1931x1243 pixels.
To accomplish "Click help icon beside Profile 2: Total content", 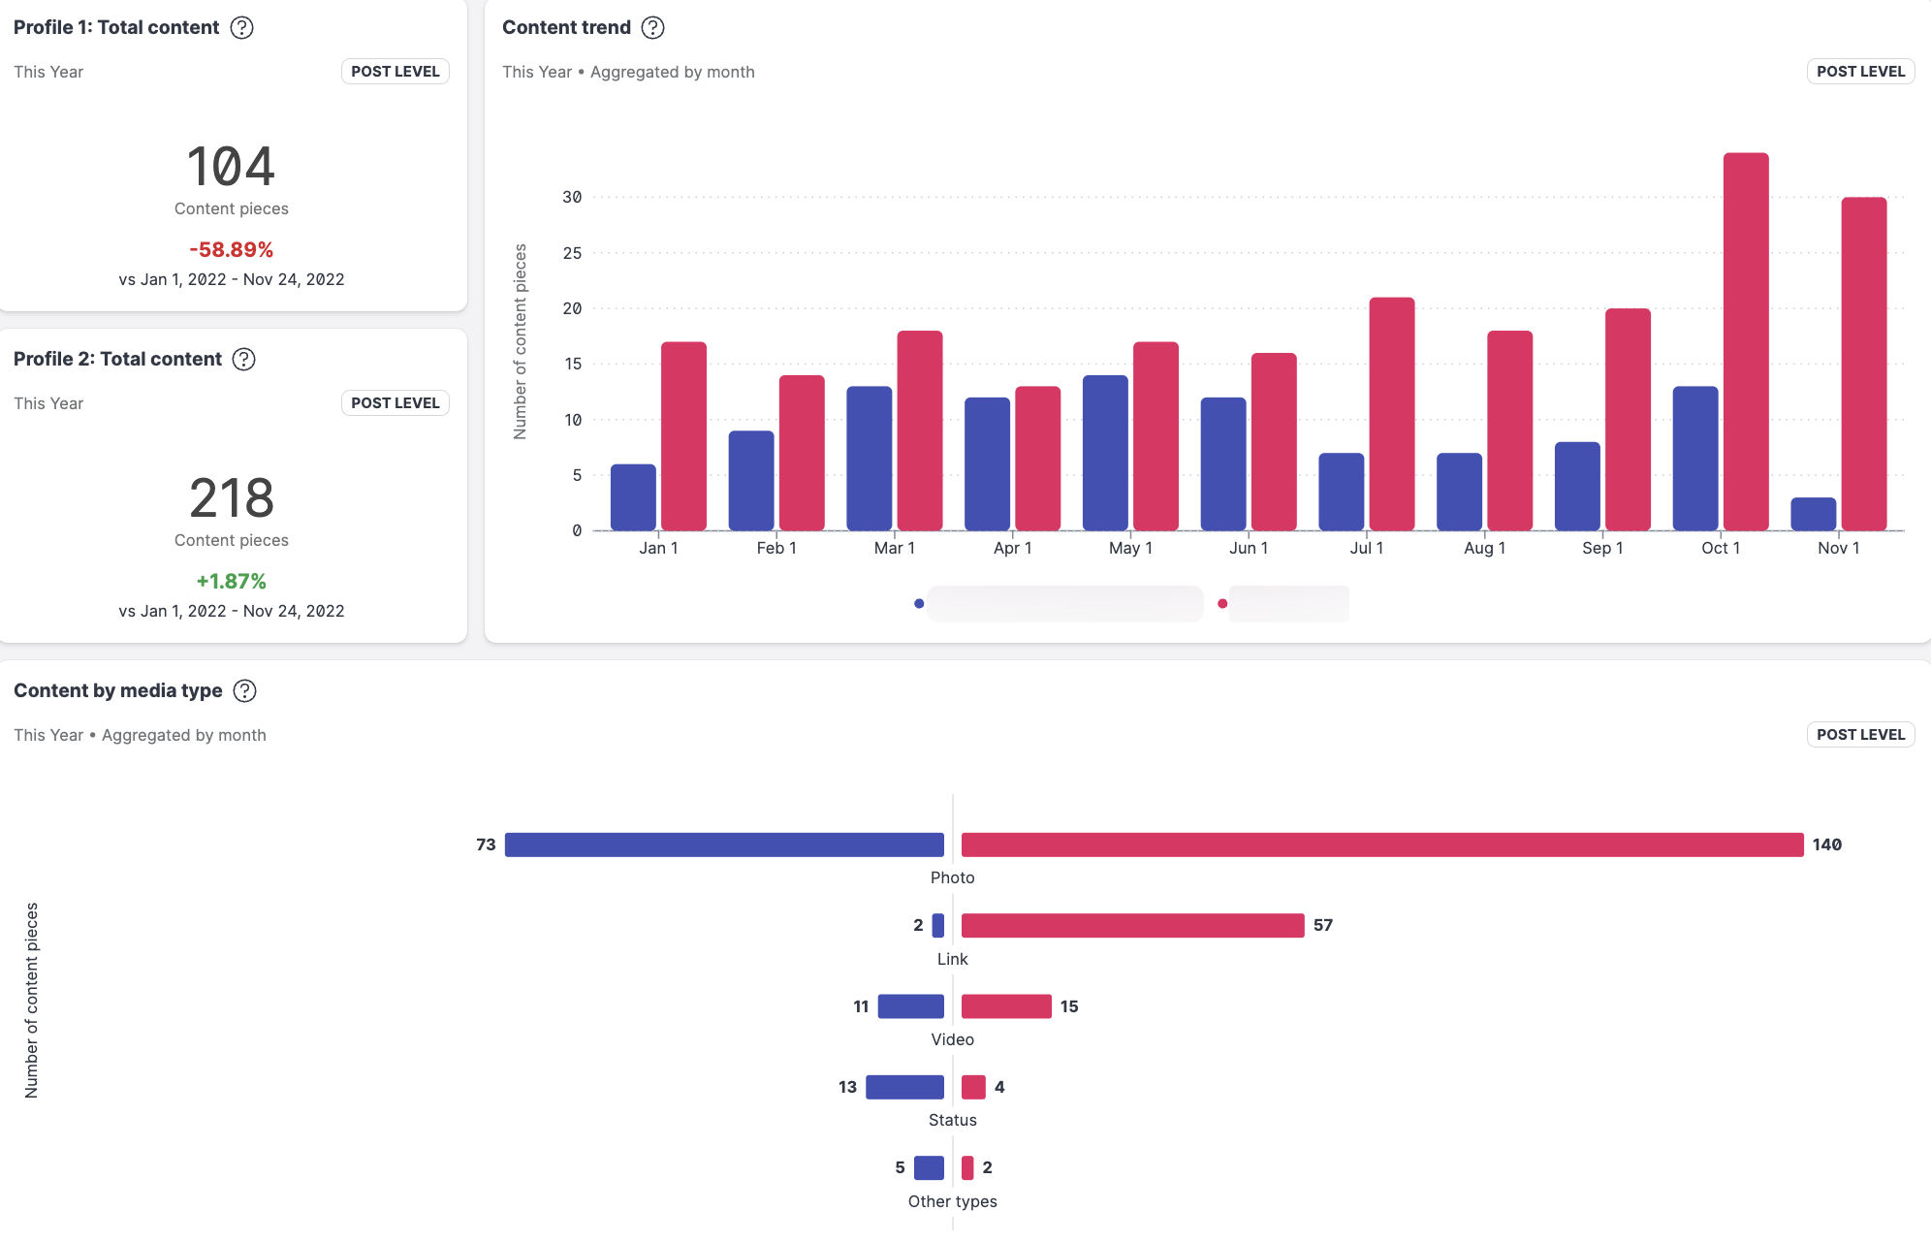I will click(x=244, y=360).
